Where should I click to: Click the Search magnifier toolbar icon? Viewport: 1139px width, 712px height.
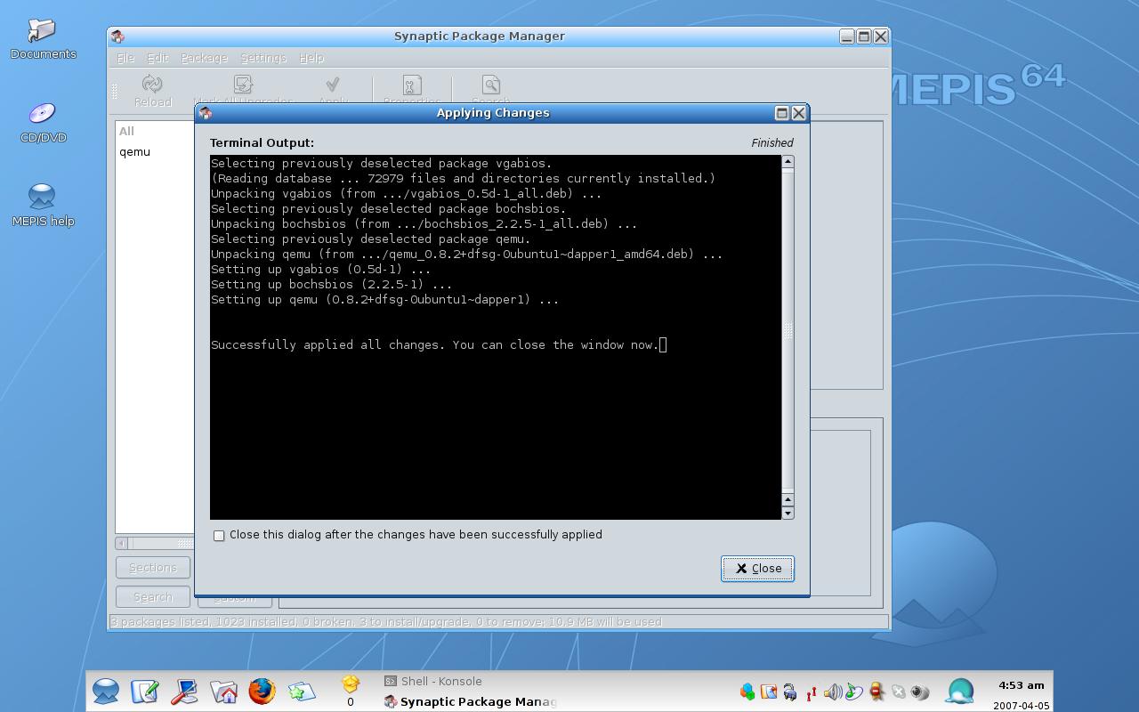coord(490,85)
